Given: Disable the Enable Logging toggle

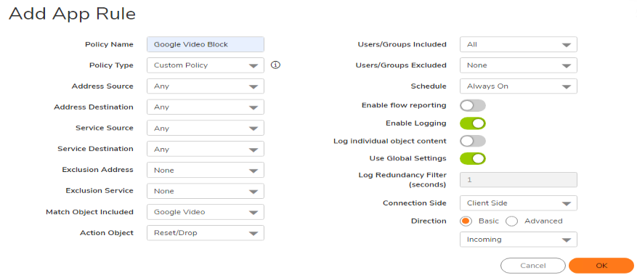Looking at the screenshot, I should 472,123.
